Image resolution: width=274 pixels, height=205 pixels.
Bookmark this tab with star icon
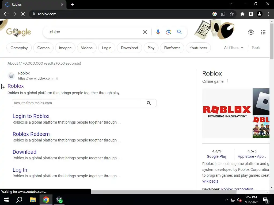[232, 14]
